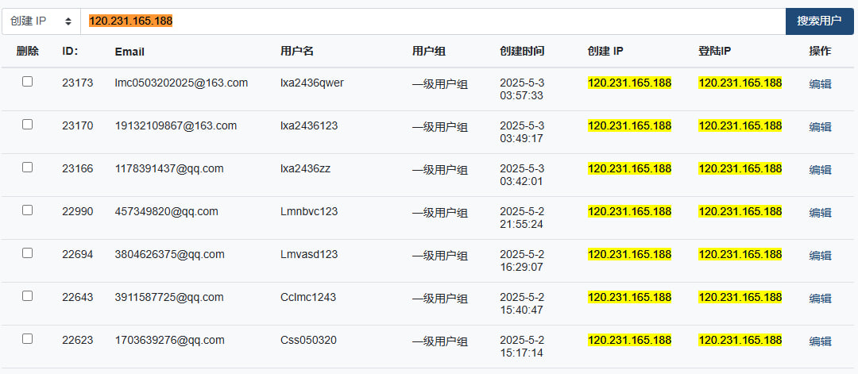The height and width of the screenshot is (374, 858).
Task: Click 一级用户组 in Css050320 row
Action: [x=440, y=341]
